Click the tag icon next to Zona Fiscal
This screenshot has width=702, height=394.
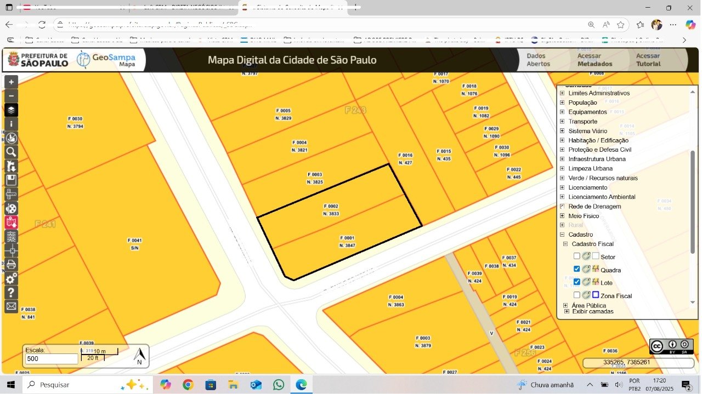586,295
